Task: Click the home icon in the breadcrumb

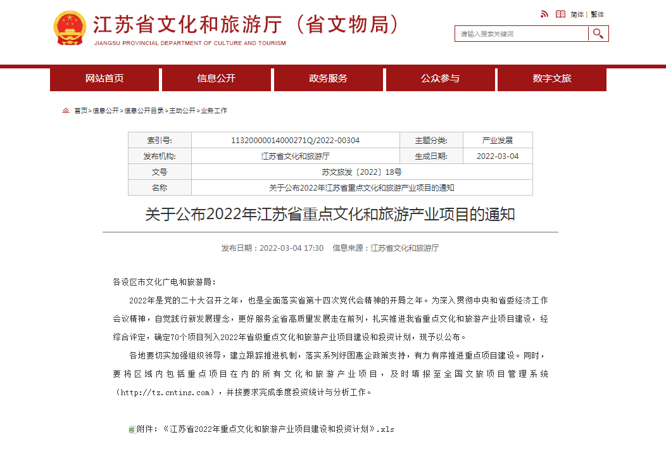Action: 66,110
